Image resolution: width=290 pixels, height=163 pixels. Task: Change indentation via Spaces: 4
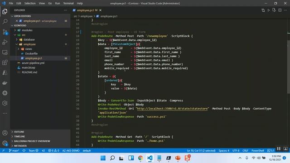[x=224, y=151]
